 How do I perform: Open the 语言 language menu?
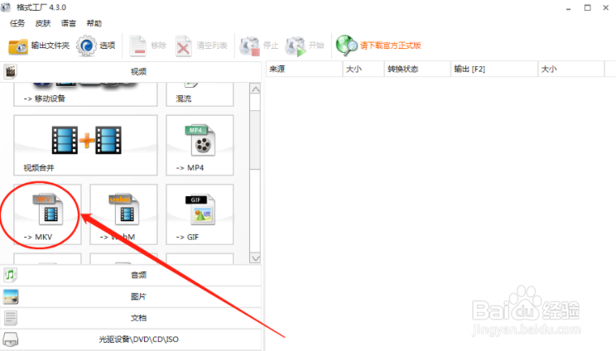tap(69, 23)
